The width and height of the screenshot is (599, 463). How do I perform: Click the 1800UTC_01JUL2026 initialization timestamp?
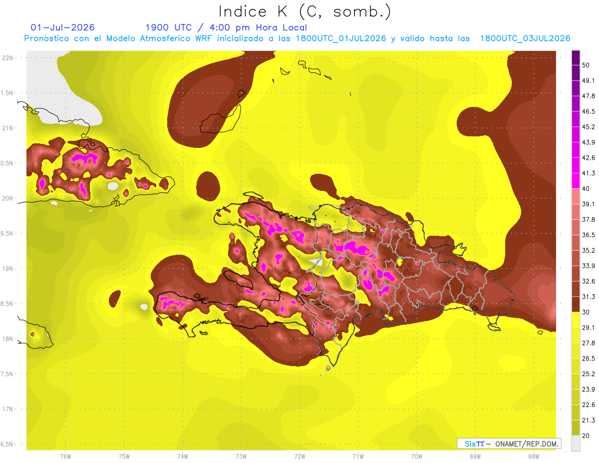click(340, 38)
